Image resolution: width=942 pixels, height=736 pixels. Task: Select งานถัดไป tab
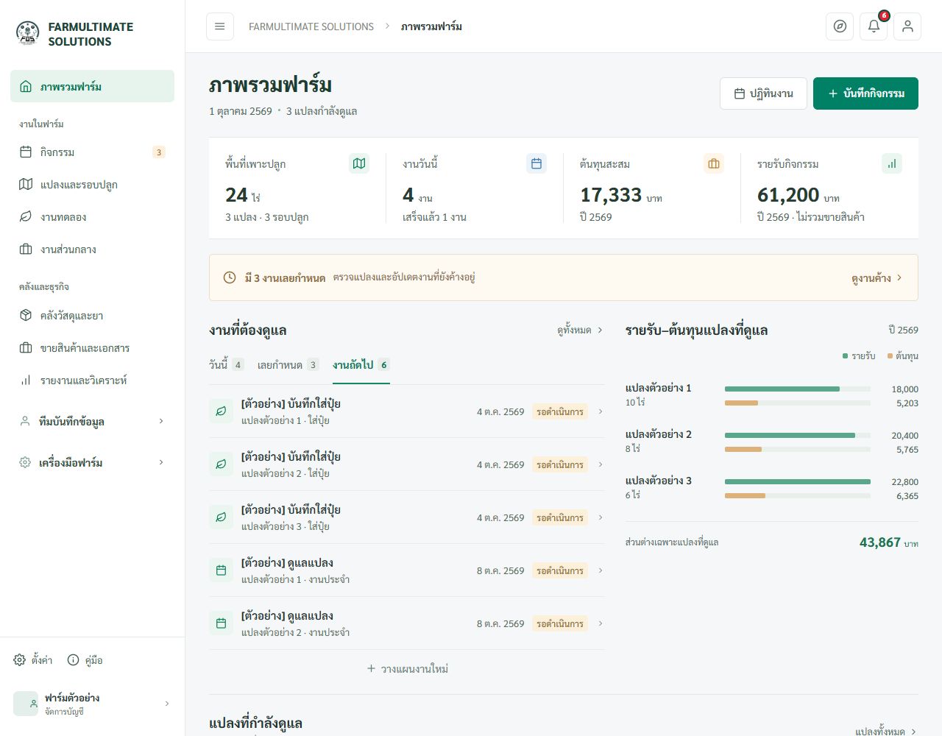tap(361, 365)
